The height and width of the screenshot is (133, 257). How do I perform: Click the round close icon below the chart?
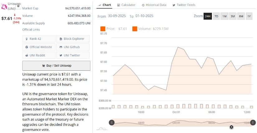[231, 127]
